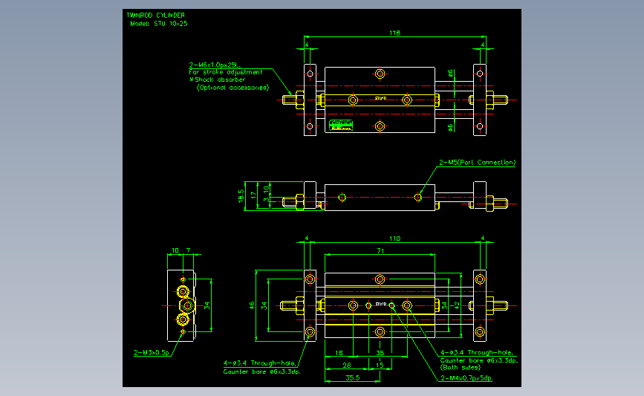The width and height of the screenshot is (644, 396).
Task: Click the 118 overall length dimension
Action: pyautogui.click(x=394, y=33)
